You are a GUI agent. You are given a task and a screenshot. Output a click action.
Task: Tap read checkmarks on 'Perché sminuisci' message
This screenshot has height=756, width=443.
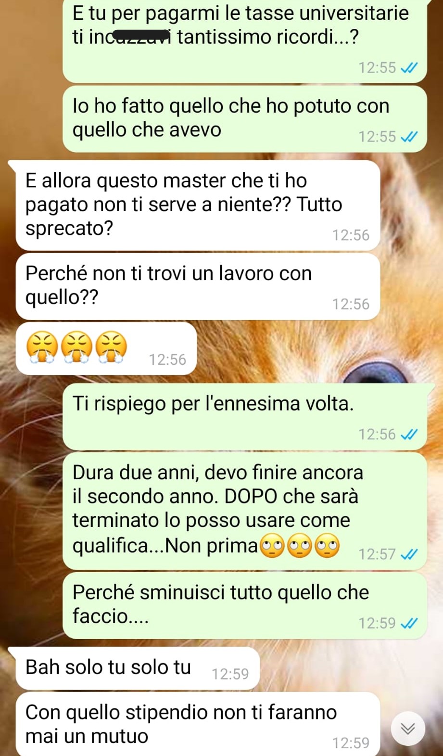tap(409, 623)
